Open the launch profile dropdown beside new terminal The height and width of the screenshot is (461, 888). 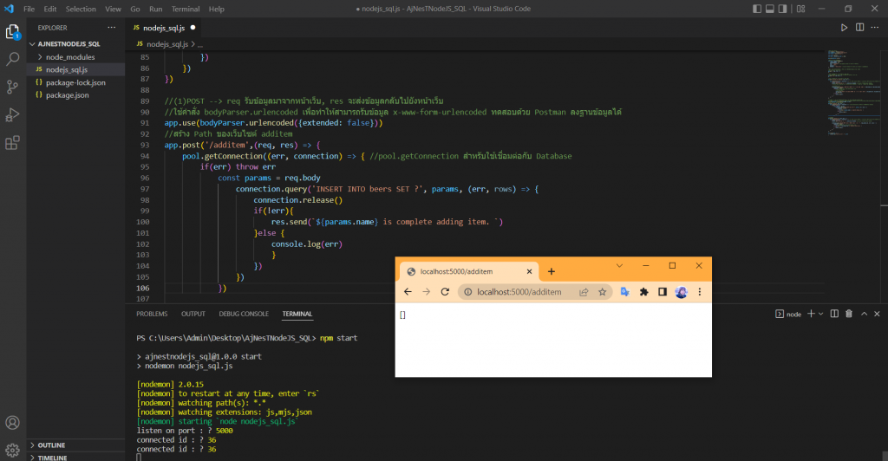[x=820, y=314]
